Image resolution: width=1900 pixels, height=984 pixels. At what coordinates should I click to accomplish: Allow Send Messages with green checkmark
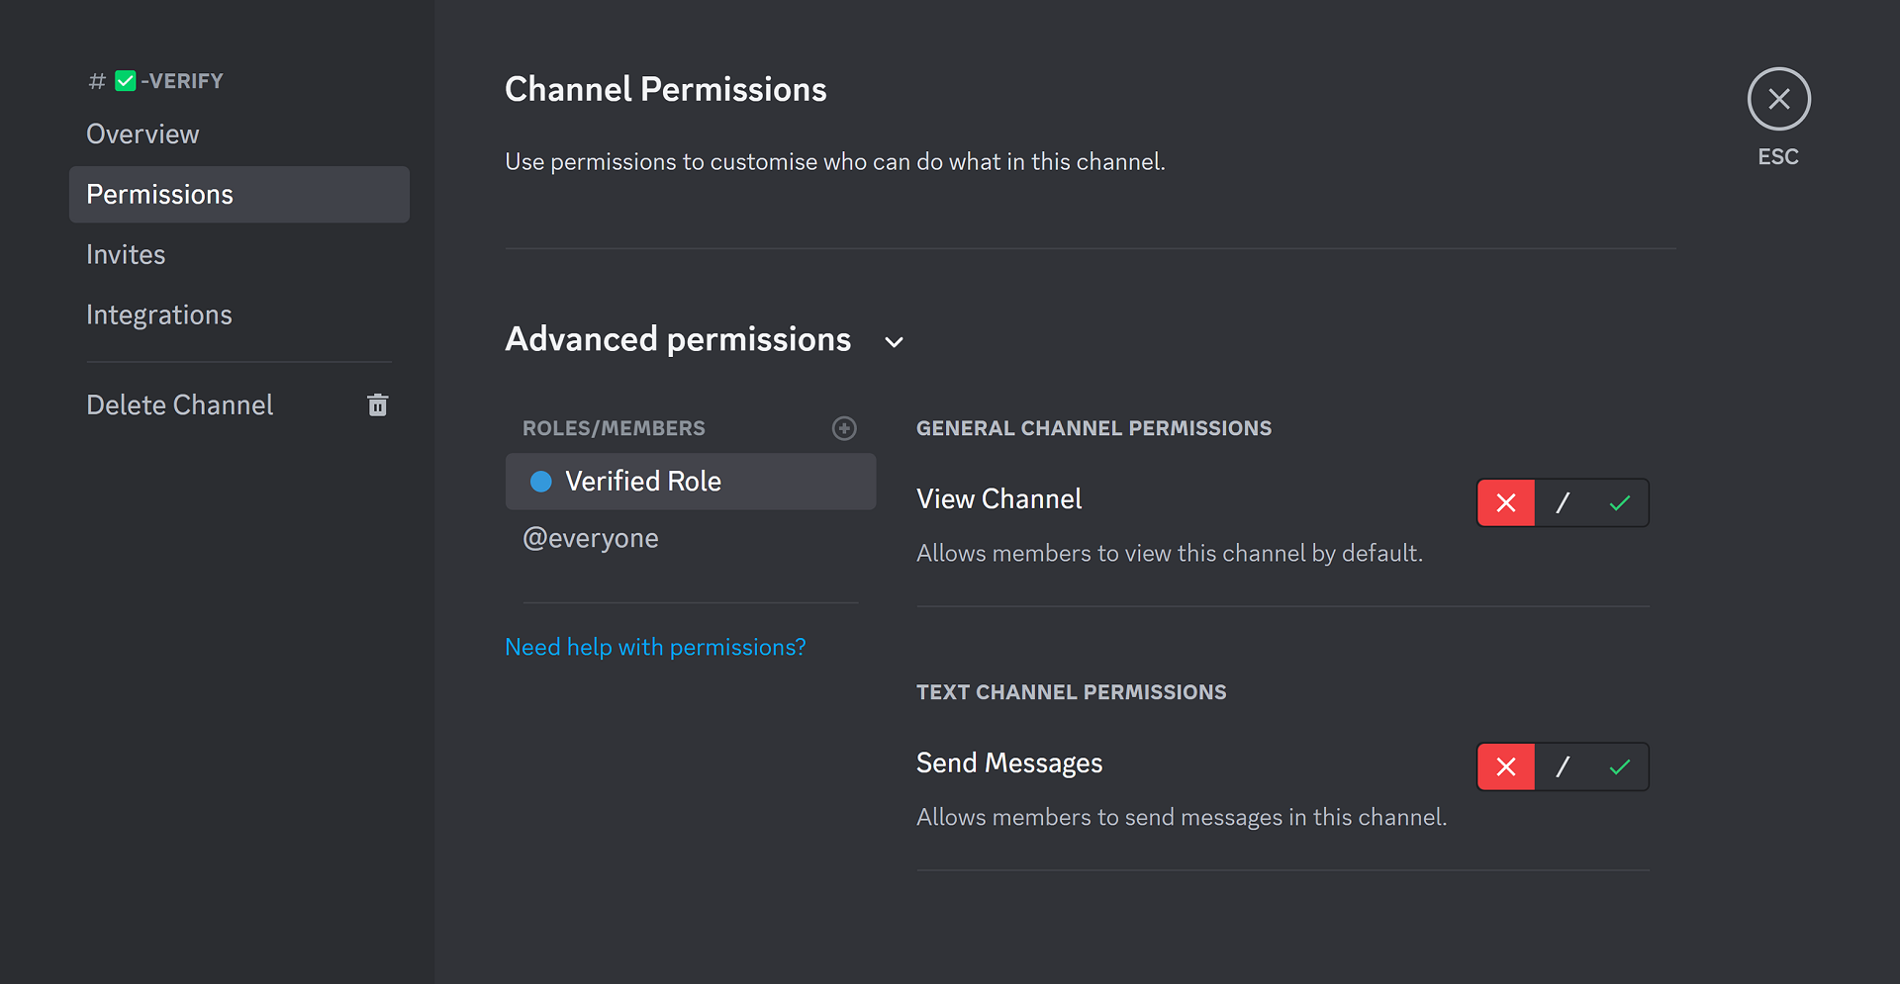[x=1619, y=767]
